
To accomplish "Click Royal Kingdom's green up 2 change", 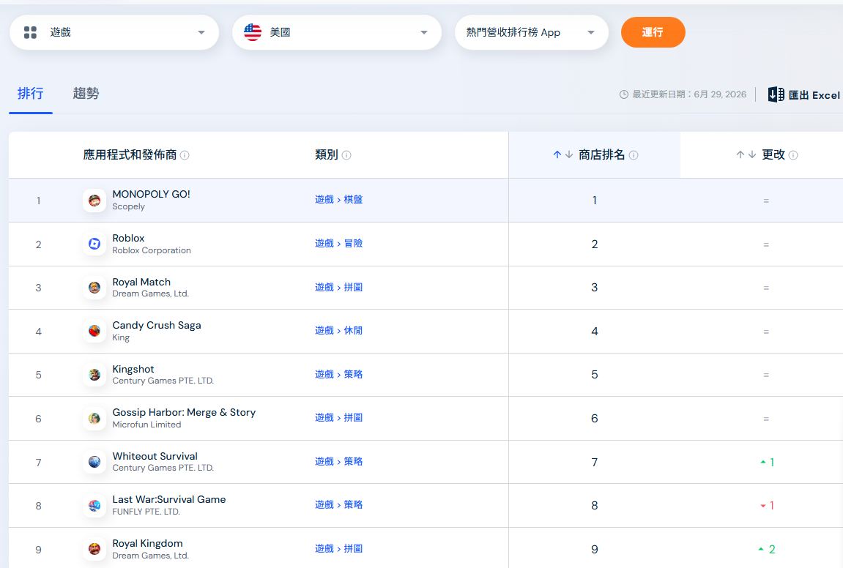I will [x=767, y=549].
